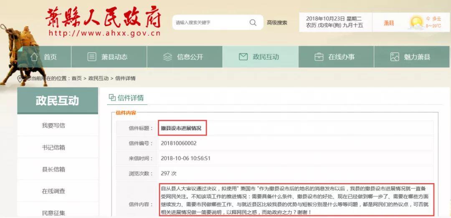Click the location pin icon in breadcrumb

click(20, 79)
